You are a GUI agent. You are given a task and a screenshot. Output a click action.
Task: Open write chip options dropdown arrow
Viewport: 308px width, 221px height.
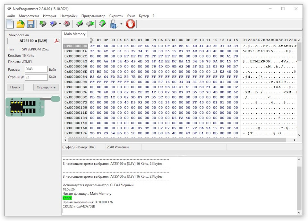point(60,24)
